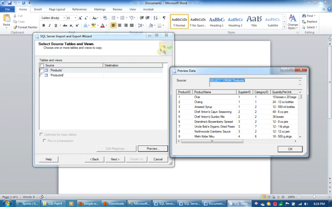The width and height of the screenshot is (332, 207).
Task: Click Next > in the Import wizard
Action: tap(115, 159)
